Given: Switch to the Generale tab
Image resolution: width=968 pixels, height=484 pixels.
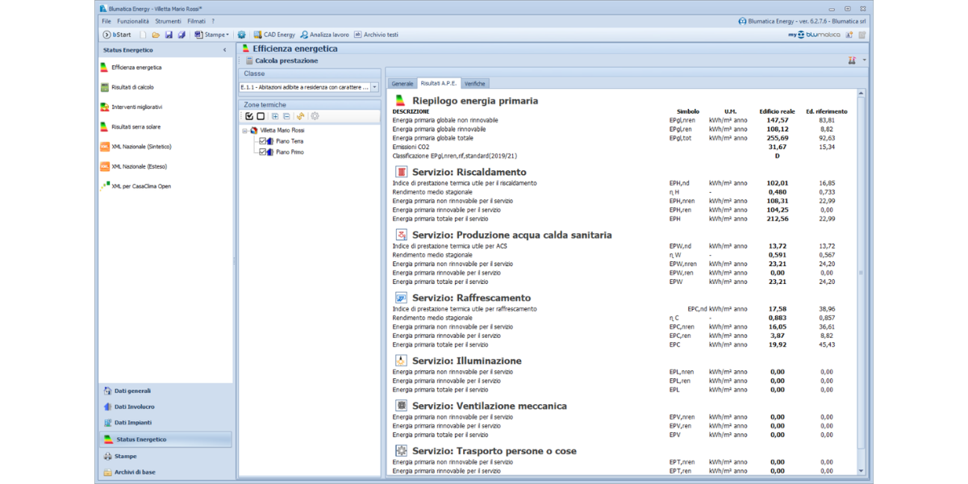Looking at the screenshot, I should pyautogui.click(x=403, y=83).
